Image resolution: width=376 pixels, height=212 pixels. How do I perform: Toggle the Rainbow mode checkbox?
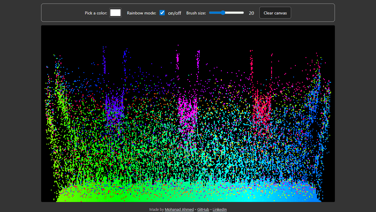tap(162, 13)
